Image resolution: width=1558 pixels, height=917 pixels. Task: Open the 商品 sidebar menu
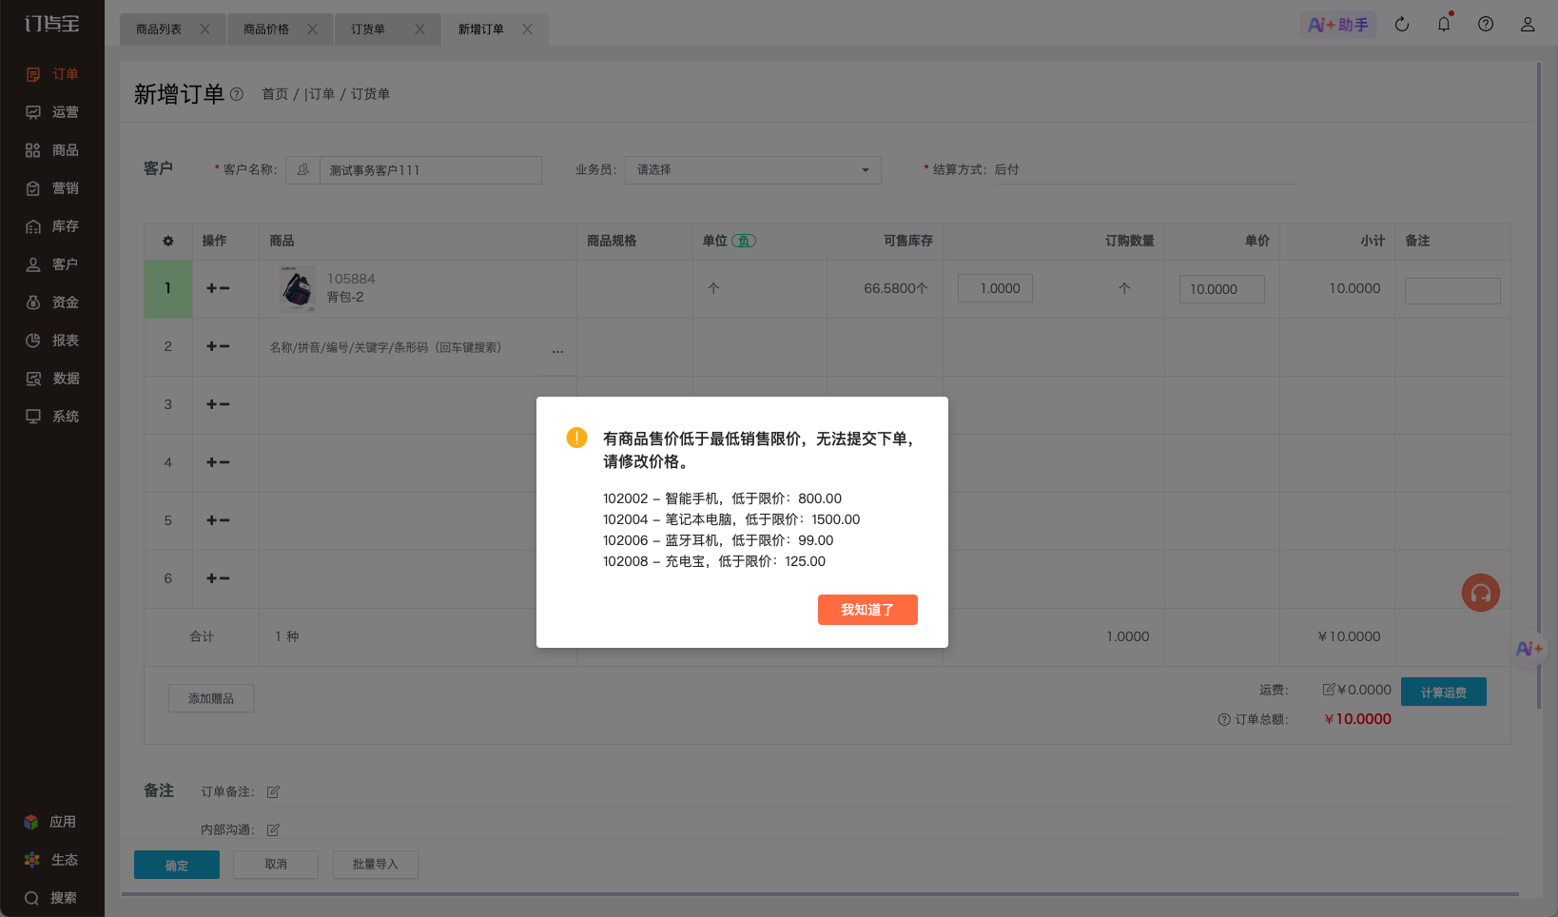[x=52, y=150]
